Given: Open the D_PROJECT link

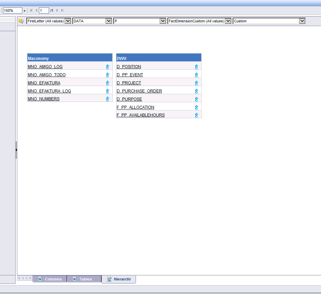Looking at the screenshot, I should tap(129, 83).
